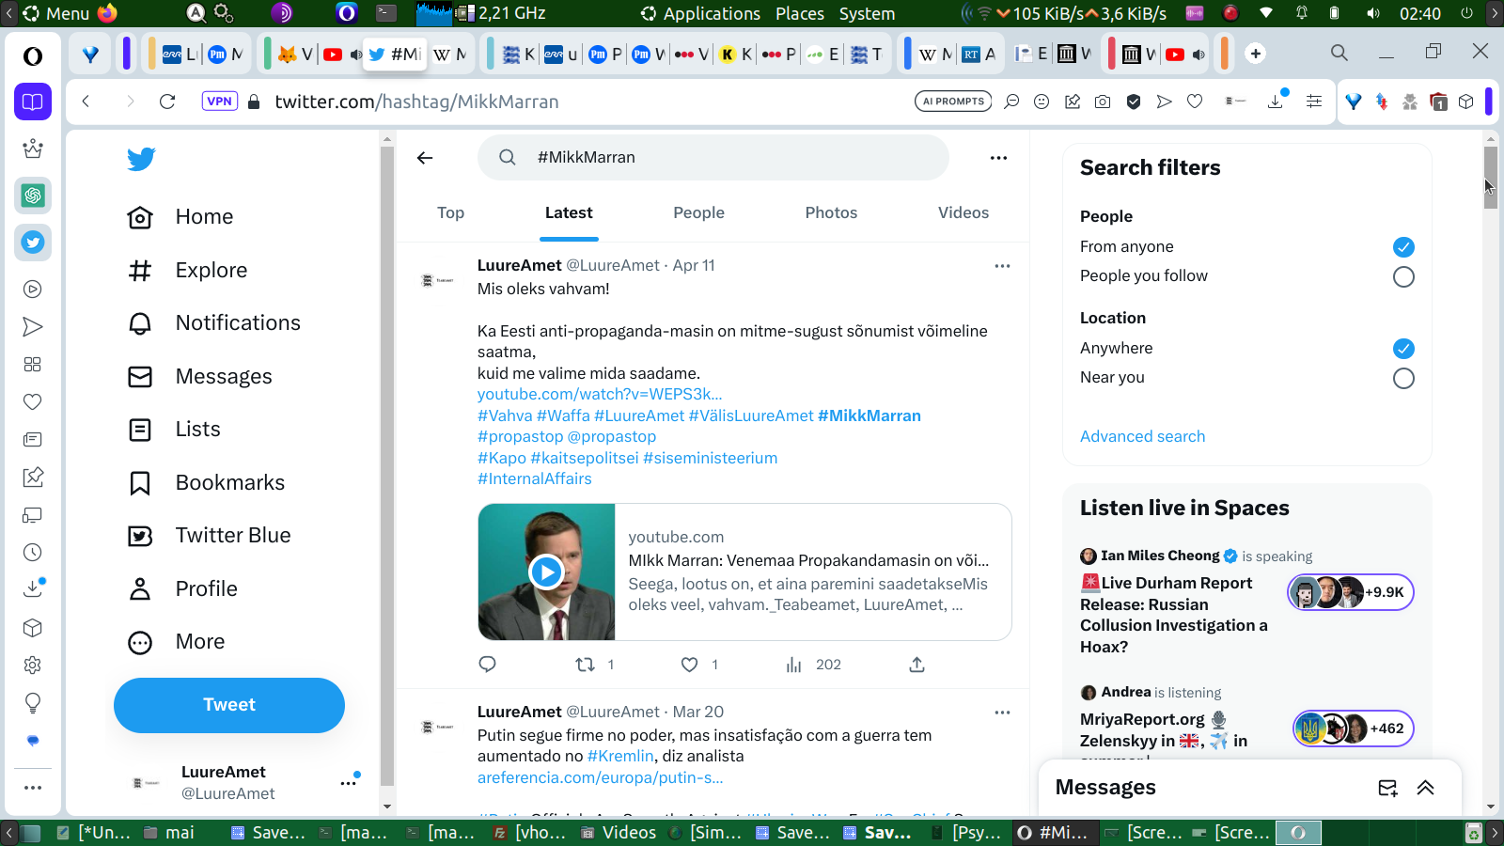Click the AI PROMPTS button
The height and width of the screenshot is (846, 1504).
pos(953,102)
